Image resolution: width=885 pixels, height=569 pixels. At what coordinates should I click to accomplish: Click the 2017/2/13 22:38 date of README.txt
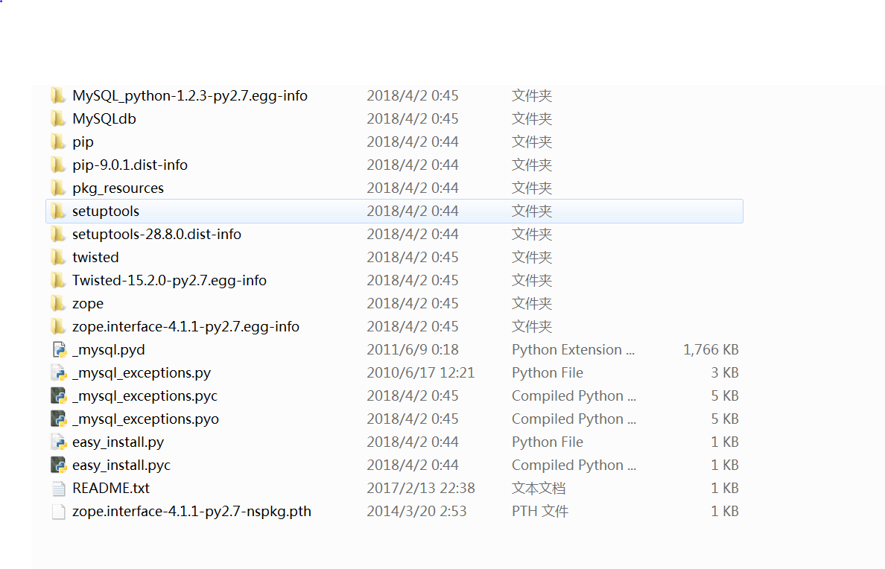[421, 489]
